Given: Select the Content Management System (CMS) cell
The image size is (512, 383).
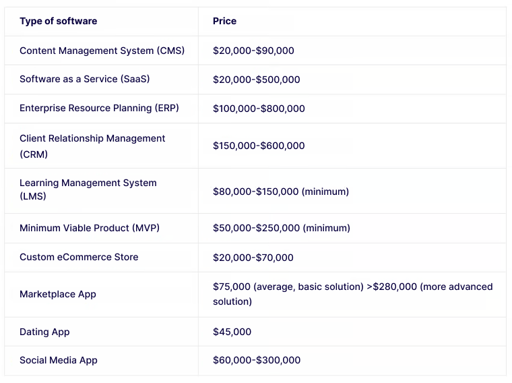Looking at the screenshot, I should click(102, 51).
